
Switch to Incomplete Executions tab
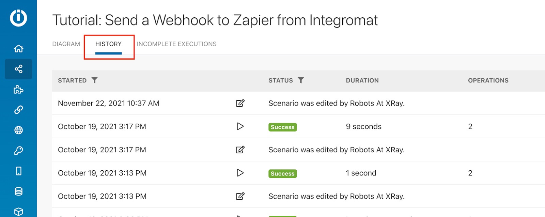(x=177, y=44)
